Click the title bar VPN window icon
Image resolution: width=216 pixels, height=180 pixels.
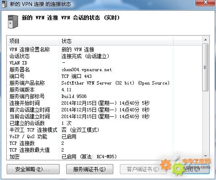click(4, 4)
